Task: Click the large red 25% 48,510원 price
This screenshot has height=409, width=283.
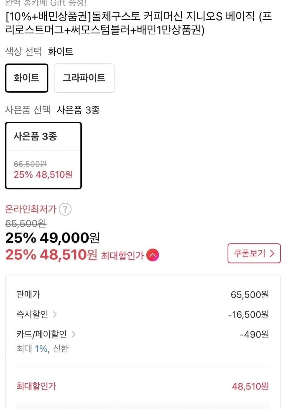Action: click(x=51, y=255)
